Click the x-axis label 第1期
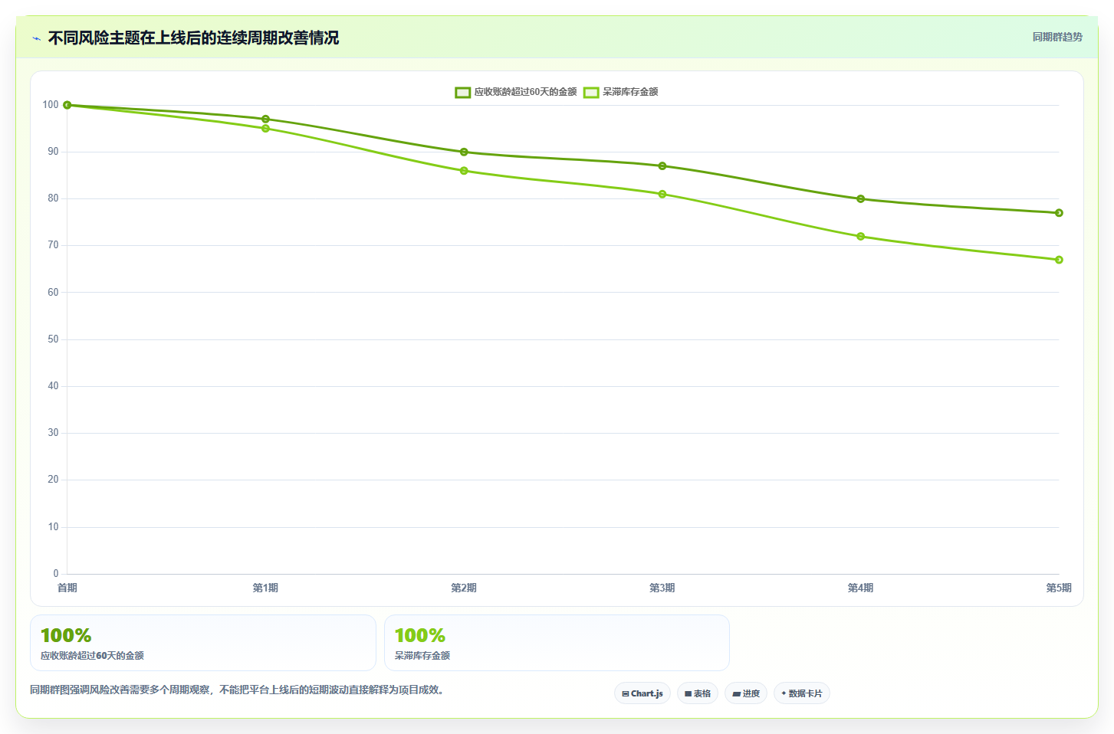 tap(265, 588)
